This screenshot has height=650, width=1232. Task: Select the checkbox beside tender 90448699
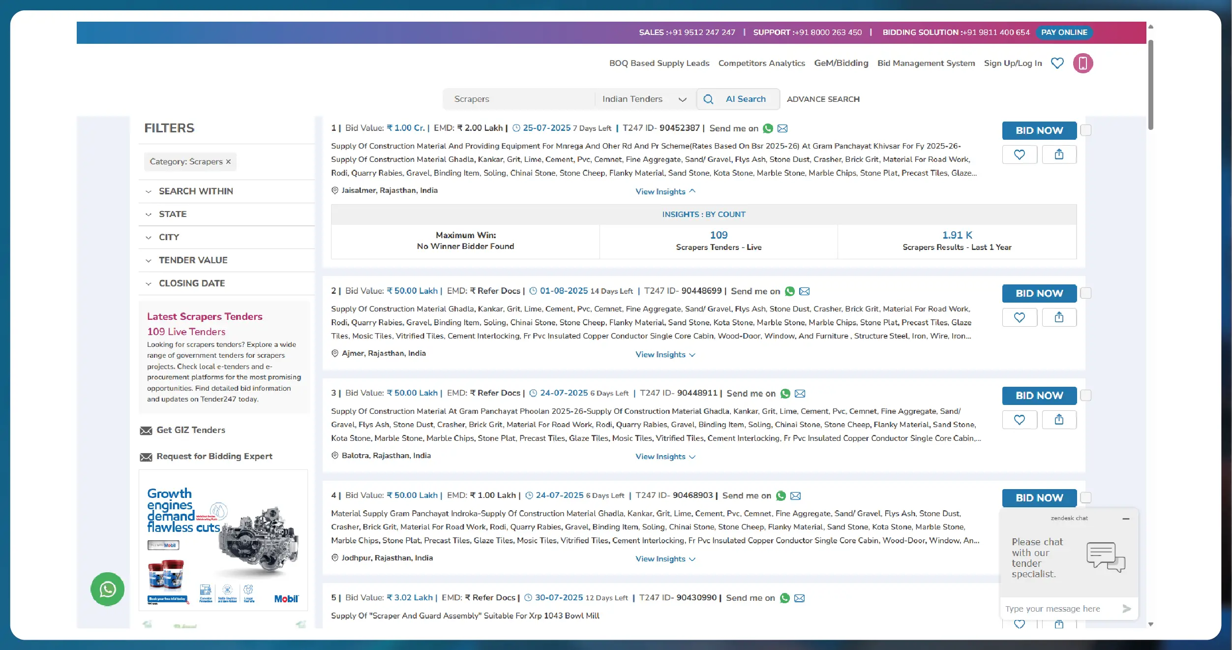pos(1086,293)
